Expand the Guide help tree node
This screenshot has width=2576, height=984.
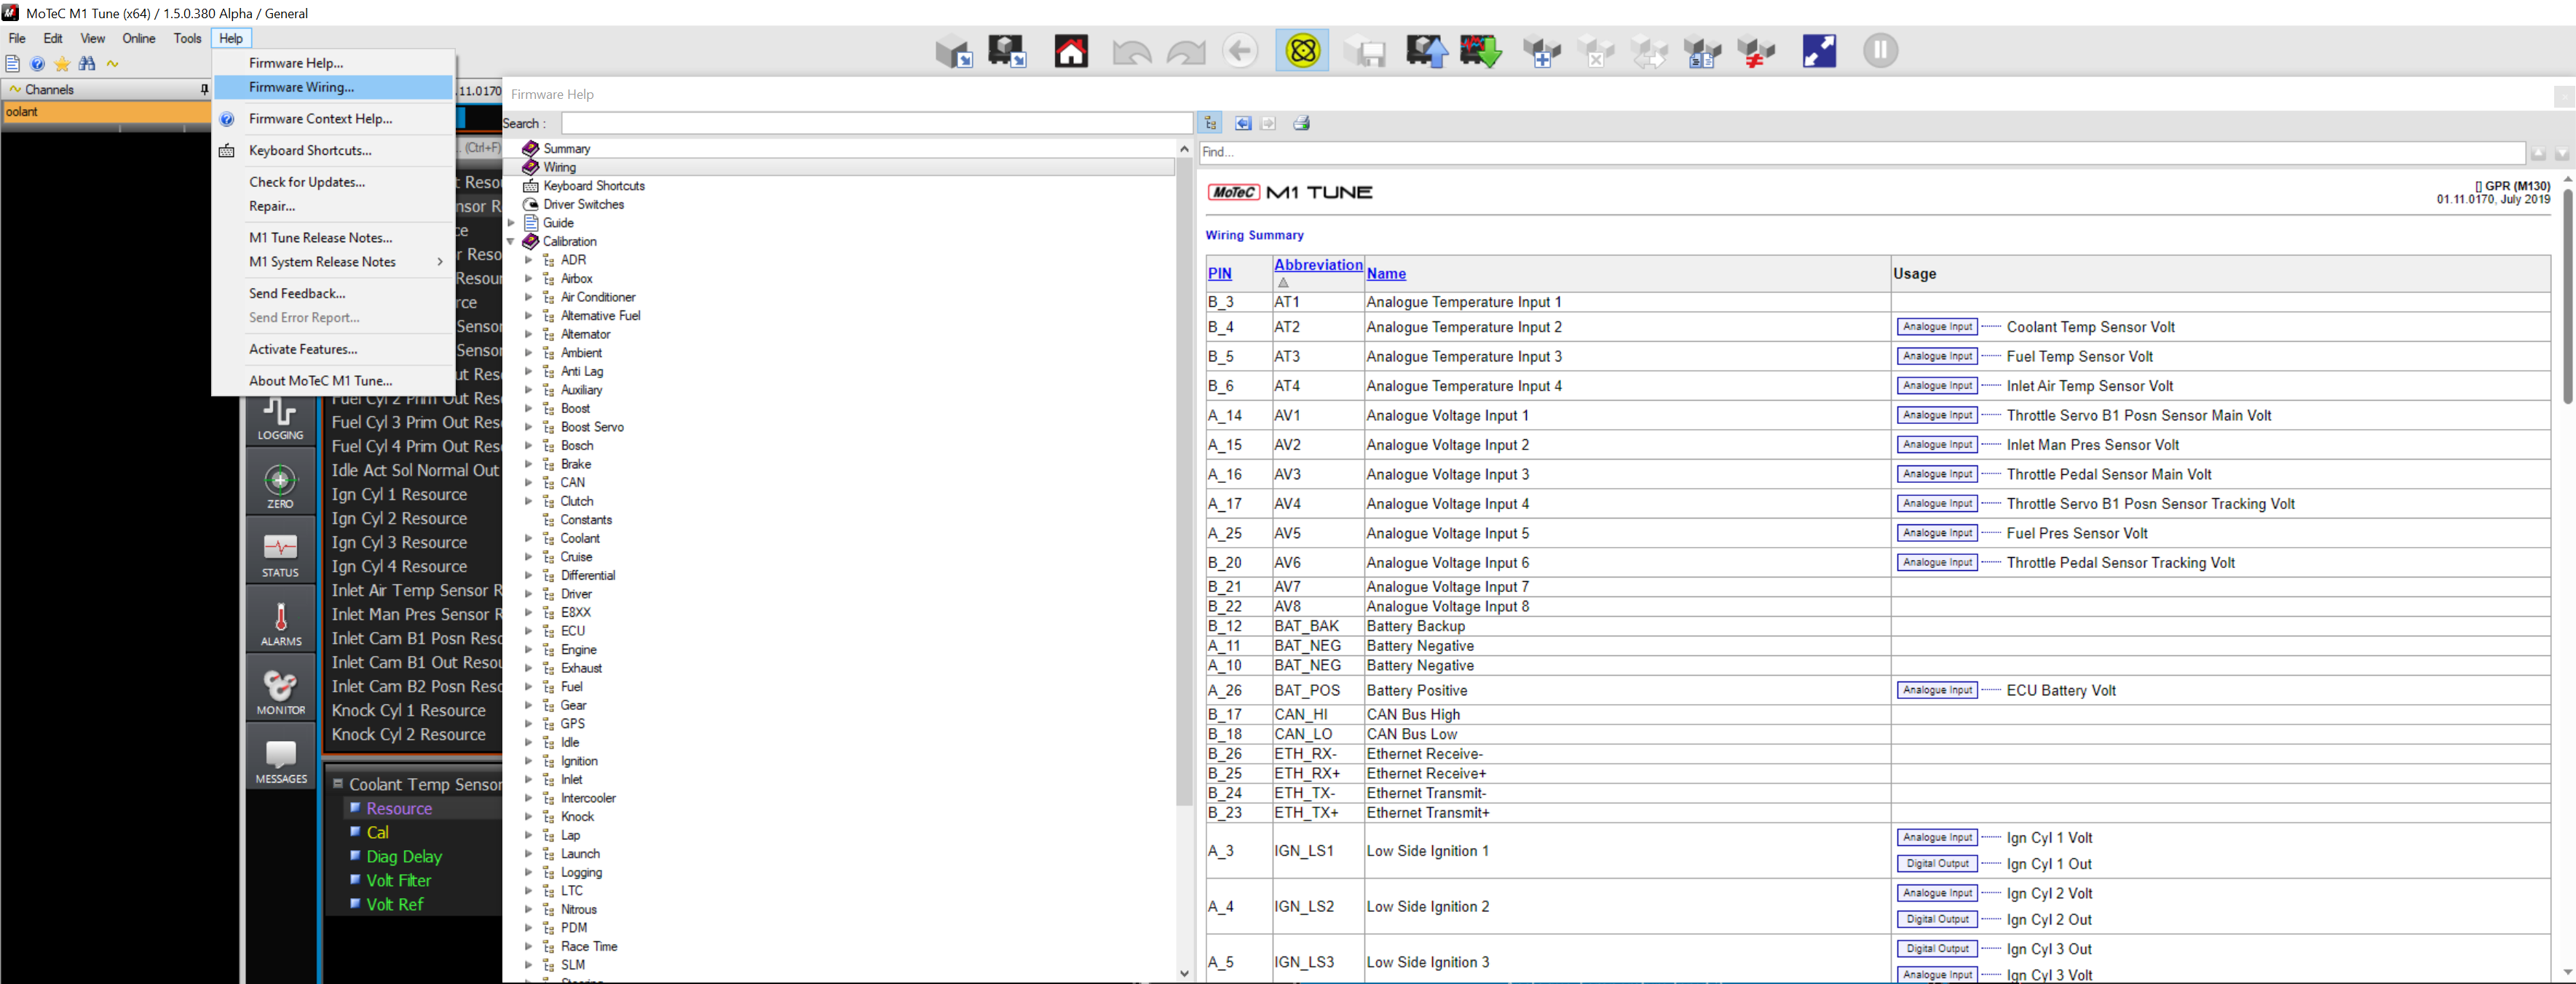click(511, 223)
